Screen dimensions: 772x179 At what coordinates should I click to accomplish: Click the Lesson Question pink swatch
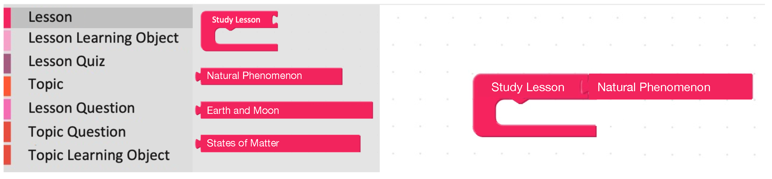tap(7, 109)
